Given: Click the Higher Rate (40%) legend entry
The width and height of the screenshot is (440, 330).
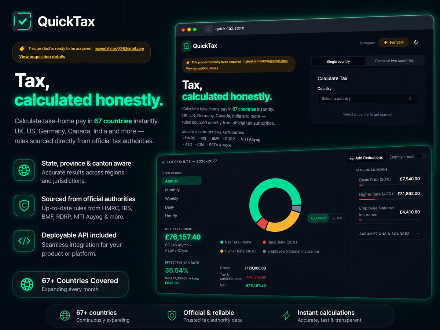Looking at the screenshot, I should click(238, 251).
